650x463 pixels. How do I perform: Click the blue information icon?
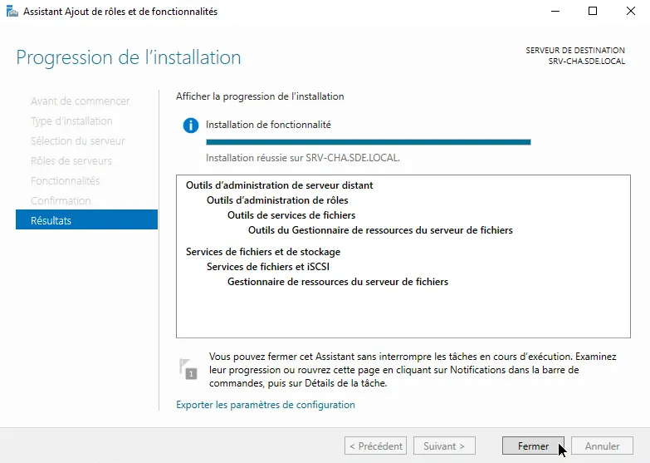[x=191, y=126]
